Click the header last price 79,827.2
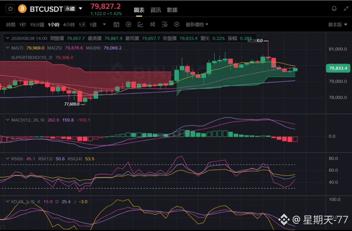The width and height of the screenshot is (352, 231). 105,6
